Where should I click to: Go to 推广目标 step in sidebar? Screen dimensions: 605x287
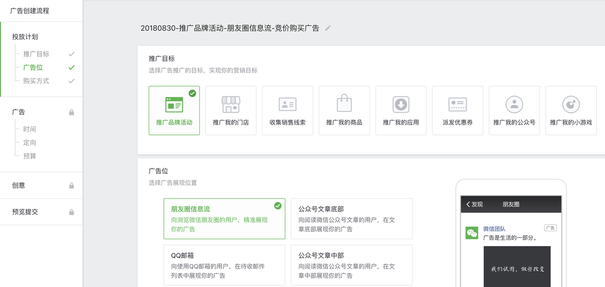coord(36,54)
